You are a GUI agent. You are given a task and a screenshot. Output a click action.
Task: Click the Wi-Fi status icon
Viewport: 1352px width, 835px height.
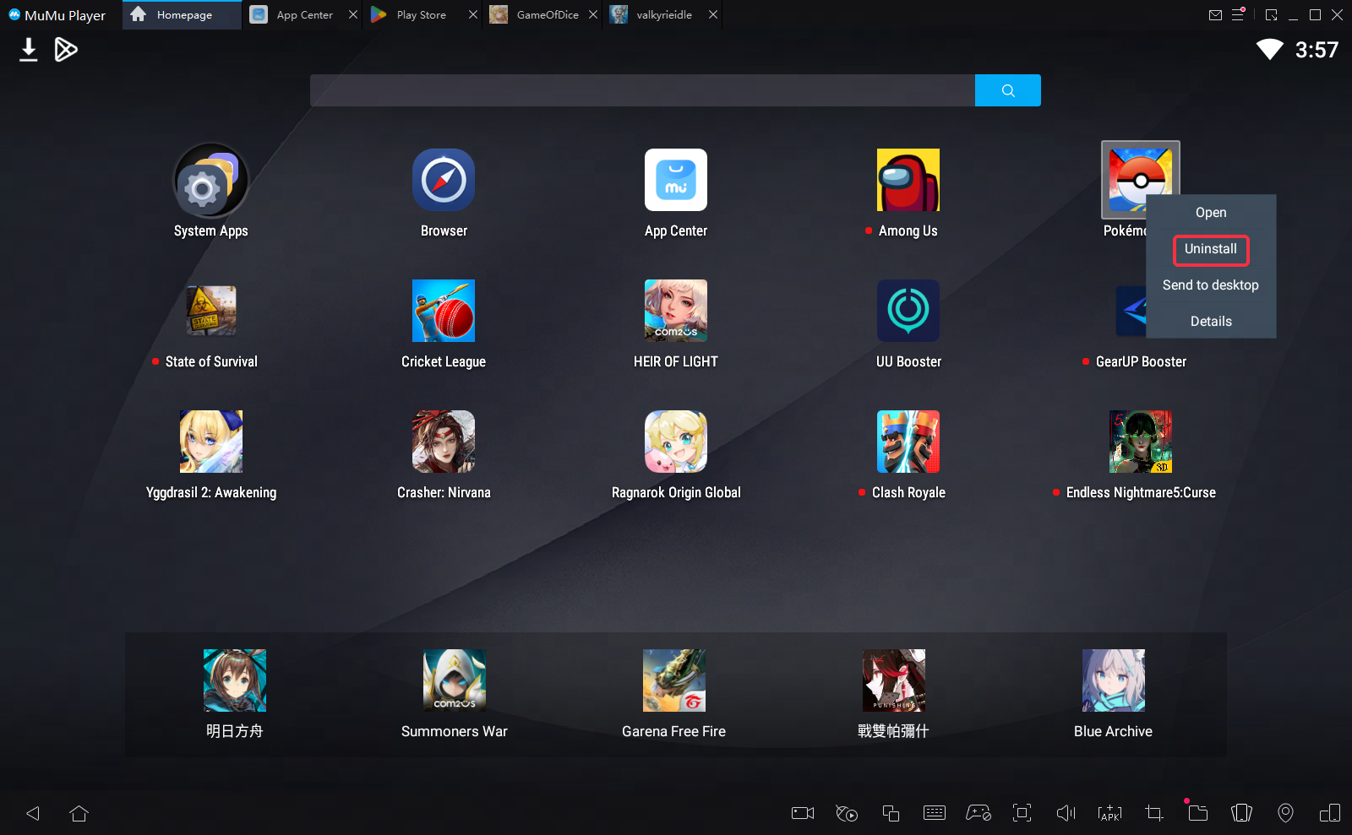pos(1269,50)
